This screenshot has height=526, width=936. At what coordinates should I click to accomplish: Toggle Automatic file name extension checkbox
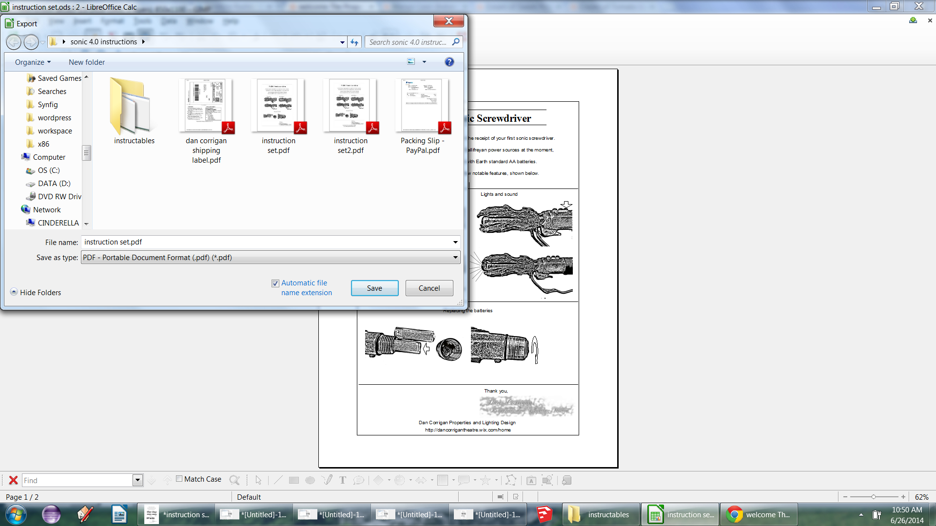coord(275,283)
